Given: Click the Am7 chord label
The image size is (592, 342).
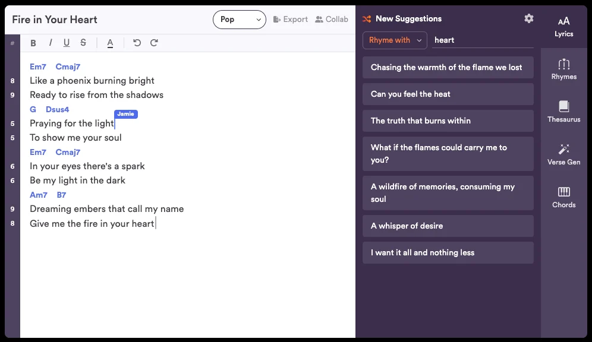Looking at the screenshot, I should pyautogui.click(x=39, y=195).
